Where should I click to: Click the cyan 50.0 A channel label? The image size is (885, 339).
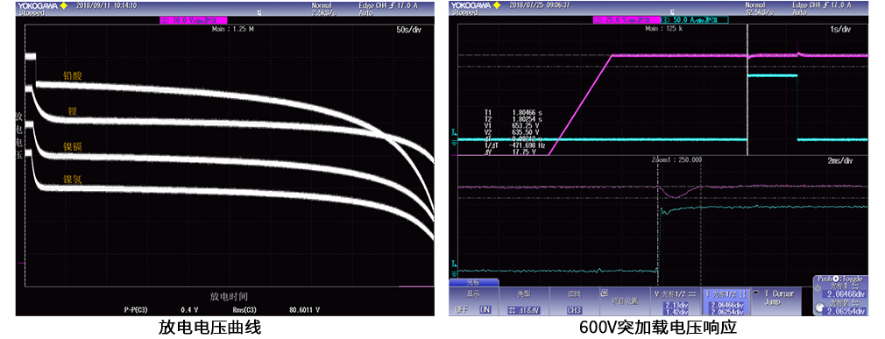[x=694, y=20]
